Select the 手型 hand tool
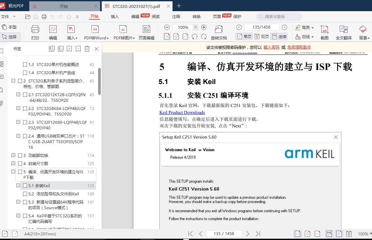Image resolution: width=372 pixels, height=240 pixels. tap(10, 27)
